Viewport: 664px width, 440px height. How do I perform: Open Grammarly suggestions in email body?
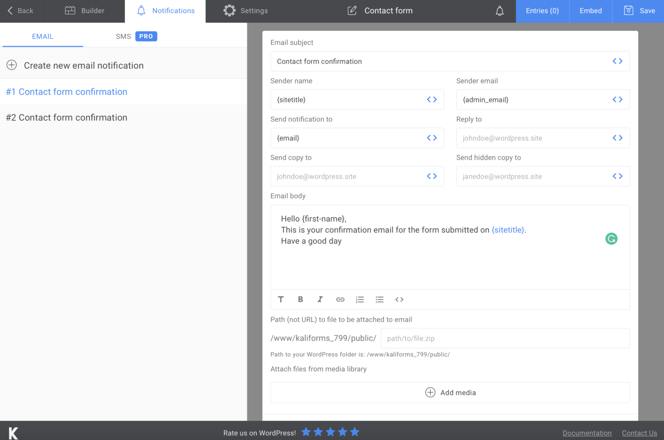point(611,239)
